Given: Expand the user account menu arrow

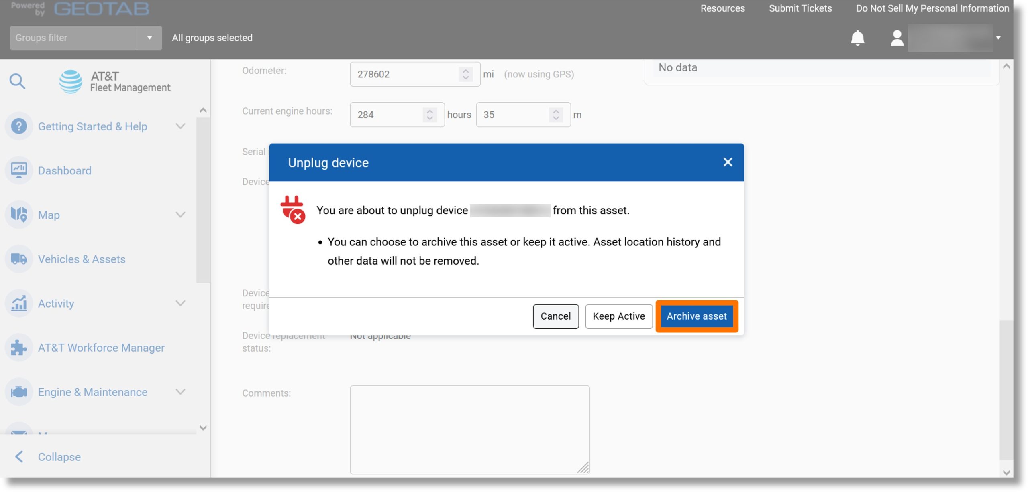Looking at the screenshot, I should tap(998, 38).
